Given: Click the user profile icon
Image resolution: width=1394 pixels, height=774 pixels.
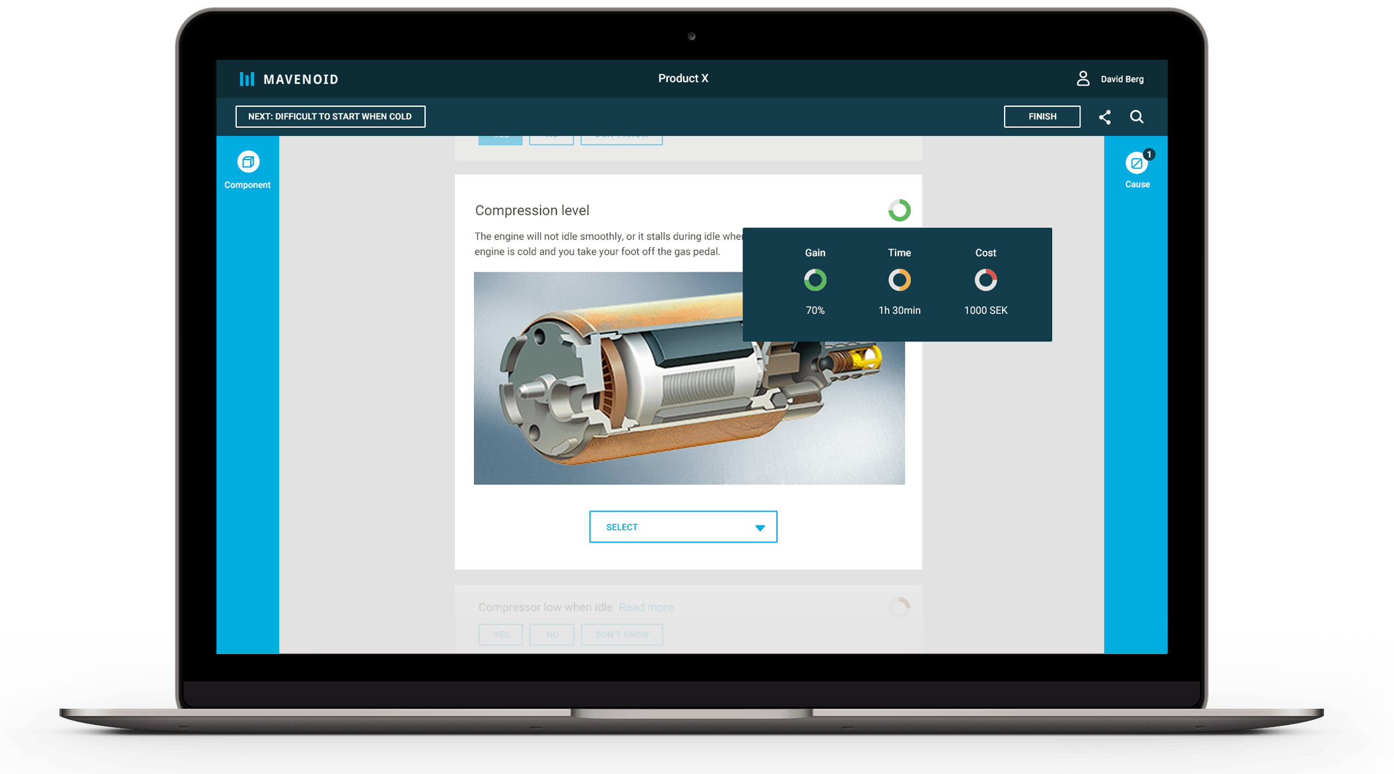Looking at the screenshot, I should tap(1083, 78).
